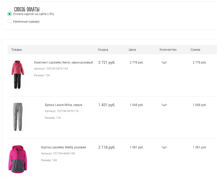Select cash to courier payment option
Screen dimensions: 217x179
[x=10, y=21]
